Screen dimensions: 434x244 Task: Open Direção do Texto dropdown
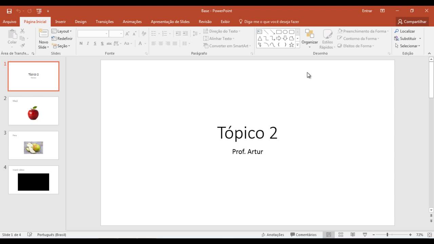point(222,31)
